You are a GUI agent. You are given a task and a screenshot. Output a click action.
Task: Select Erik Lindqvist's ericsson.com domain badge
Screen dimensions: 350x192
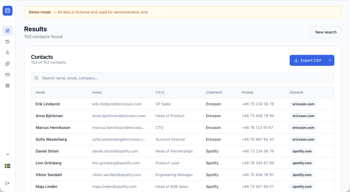coord(303,104)
